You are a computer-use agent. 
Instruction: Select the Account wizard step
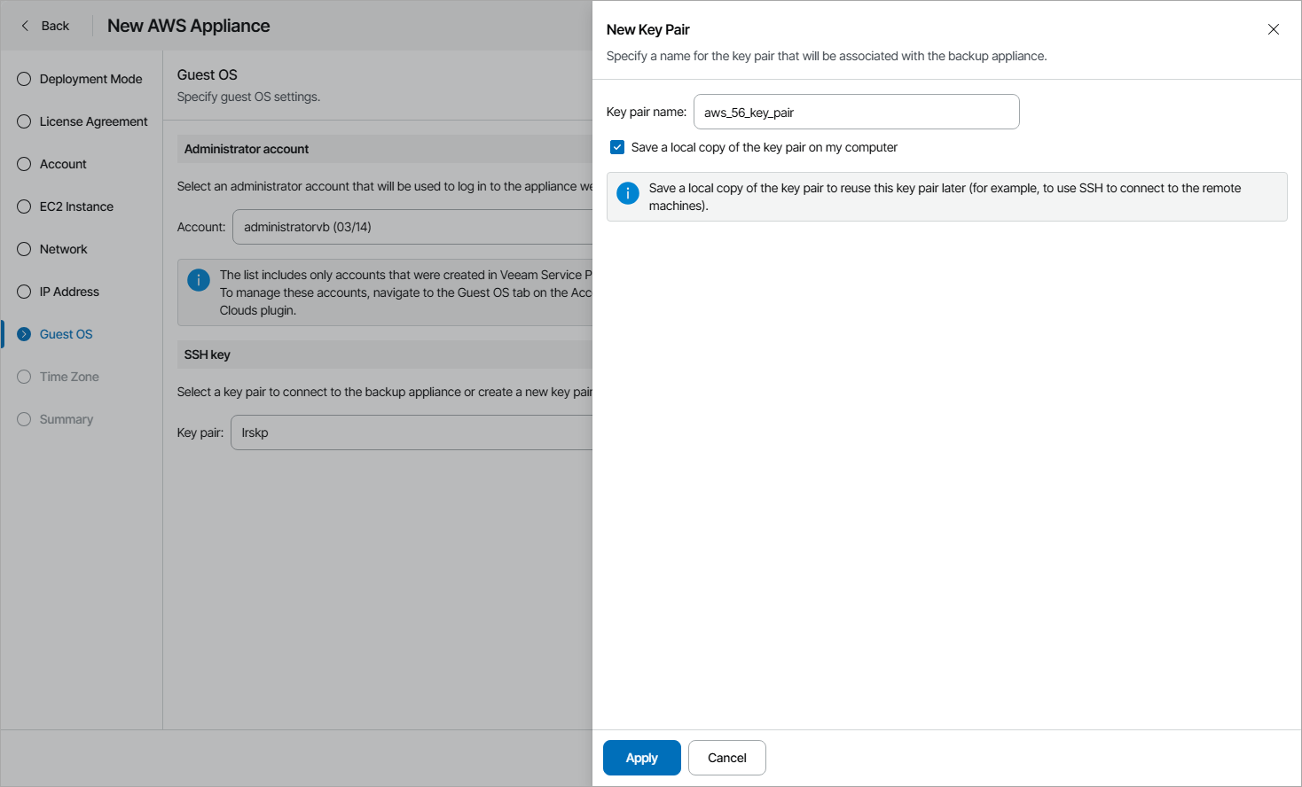click(x=63, y=164)
